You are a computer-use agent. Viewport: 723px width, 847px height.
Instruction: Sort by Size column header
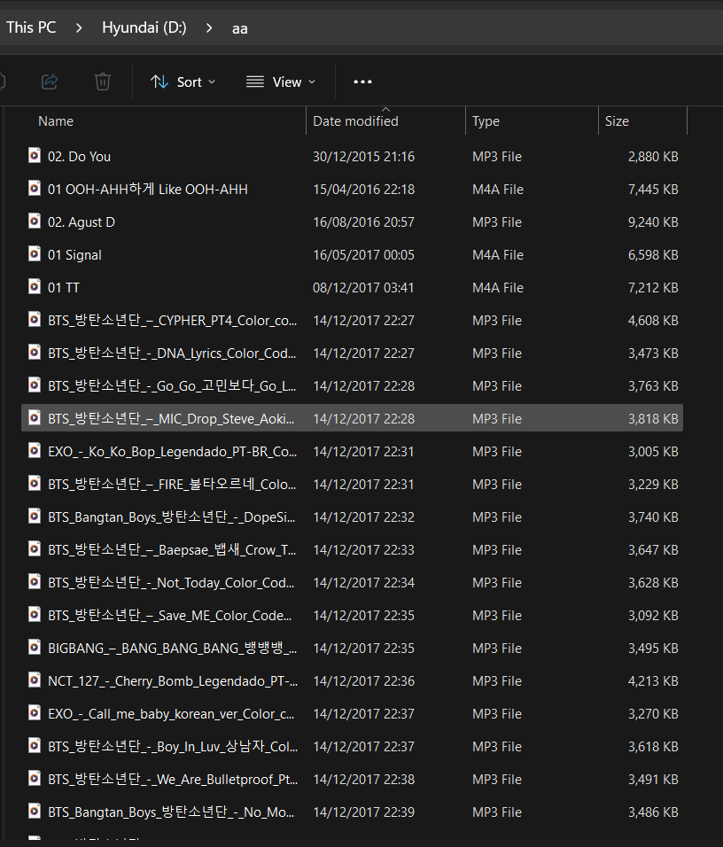tap(617, 121)
